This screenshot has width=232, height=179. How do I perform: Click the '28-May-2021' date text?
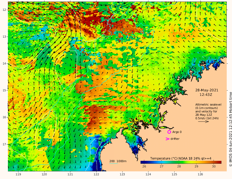[207, 90]
